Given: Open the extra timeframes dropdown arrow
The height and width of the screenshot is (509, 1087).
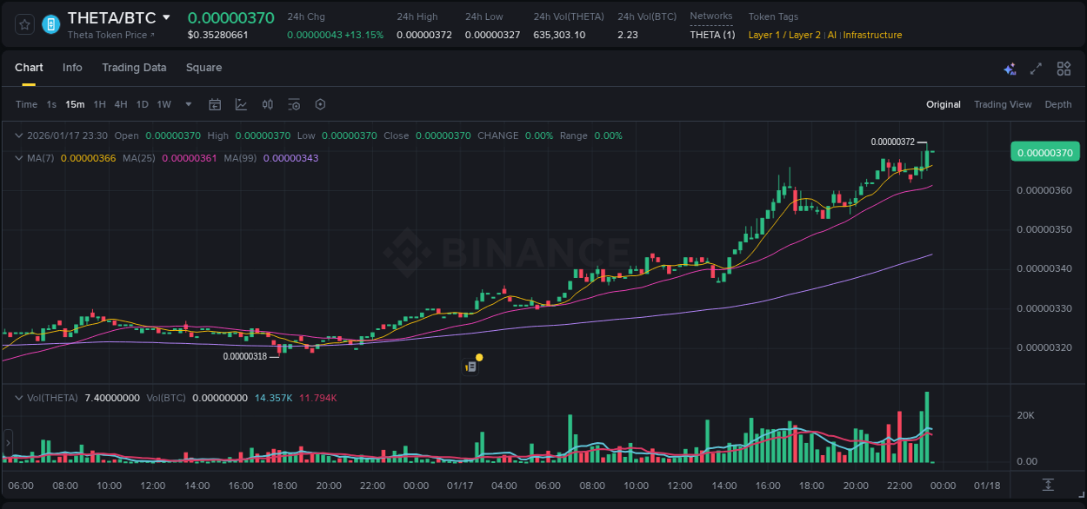Looking at the screenshot, I should tap(186, 104).
